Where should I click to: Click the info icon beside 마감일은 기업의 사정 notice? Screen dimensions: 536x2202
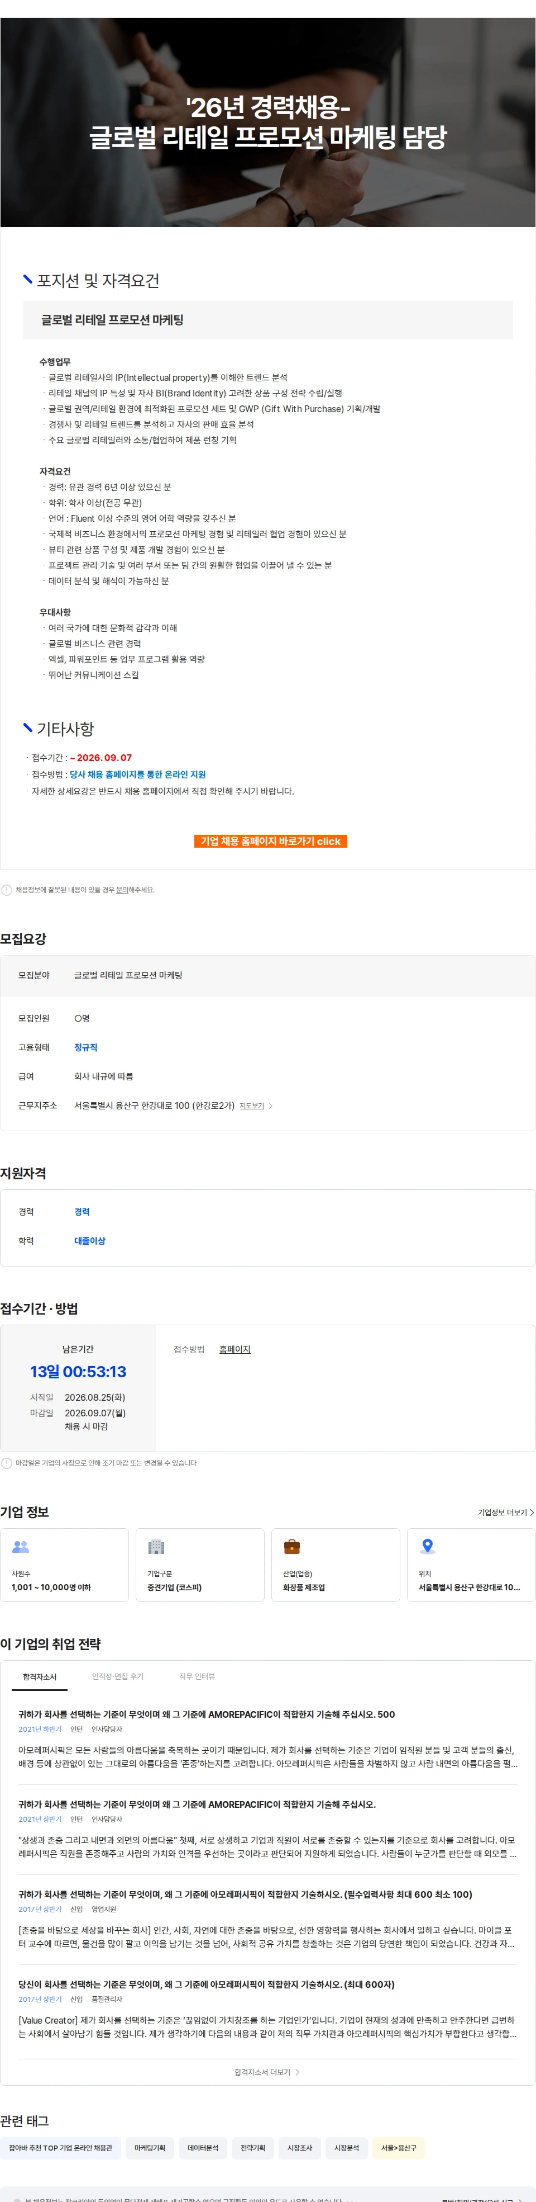[x=7, y=1463]
